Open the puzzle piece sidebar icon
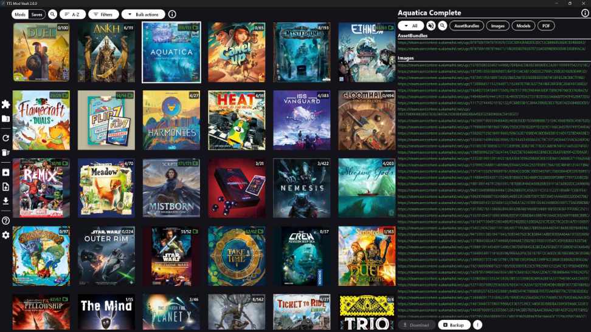This screenshot has width=591, height=332. [5, 104]
